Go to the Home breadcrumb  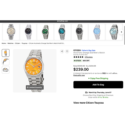[x=4, y=43]
